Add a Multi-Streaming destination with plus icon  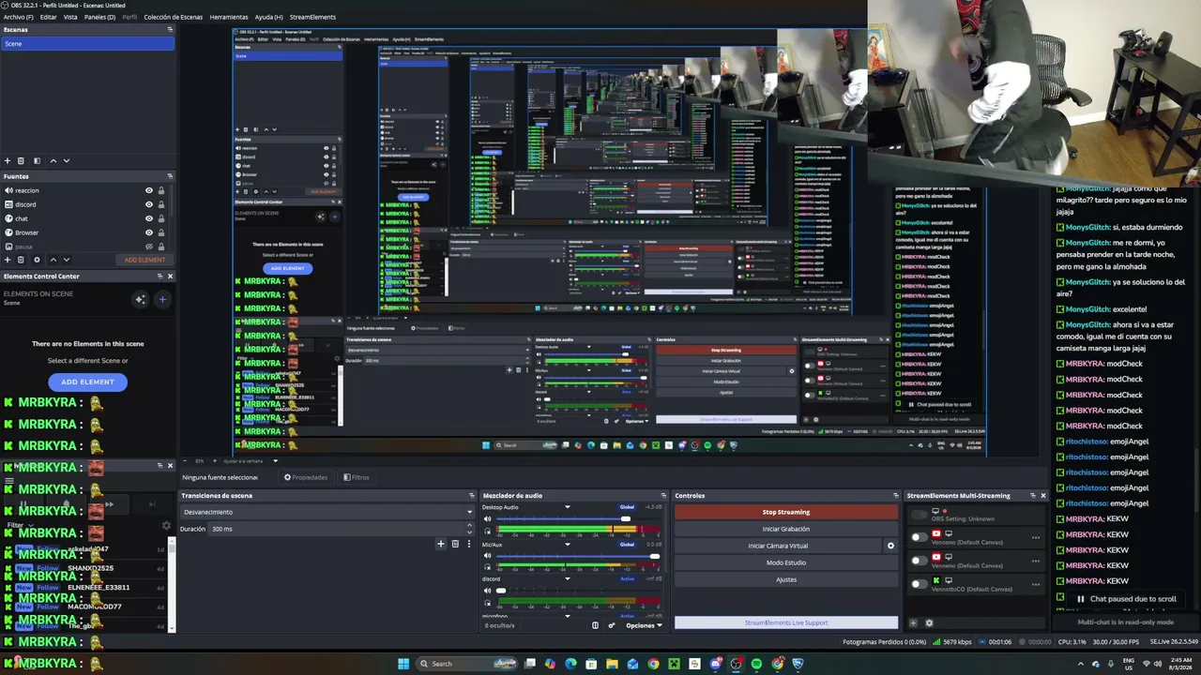[913, 622]
